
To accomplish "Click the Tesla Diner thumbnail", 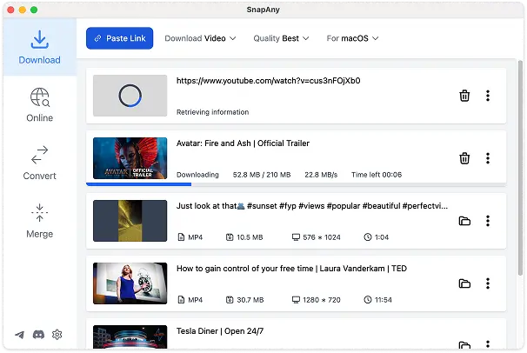I will click(130, 336).
